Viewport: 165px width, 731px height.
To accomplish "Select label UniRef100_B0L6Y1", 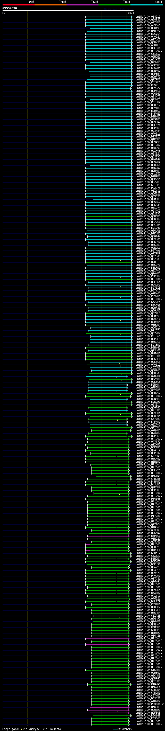I will (148, 125).
